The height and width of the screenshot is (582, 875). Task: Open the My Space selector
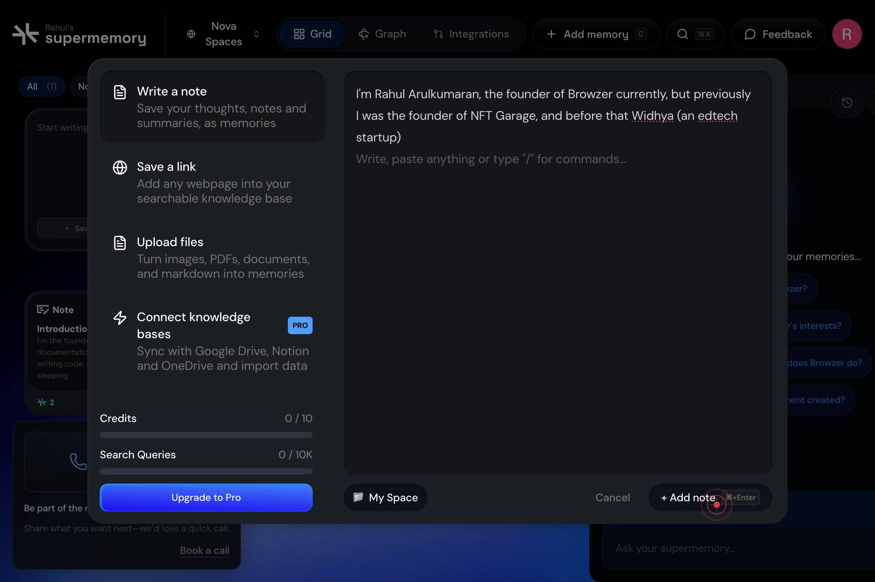[x=385, y=497]
